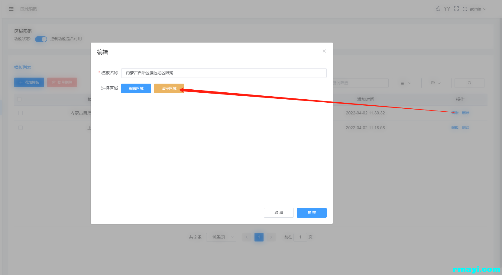Click the sidebar collapse hamburger icon
Viewport: 502px width, 275px height.
[x=11, y=9]
